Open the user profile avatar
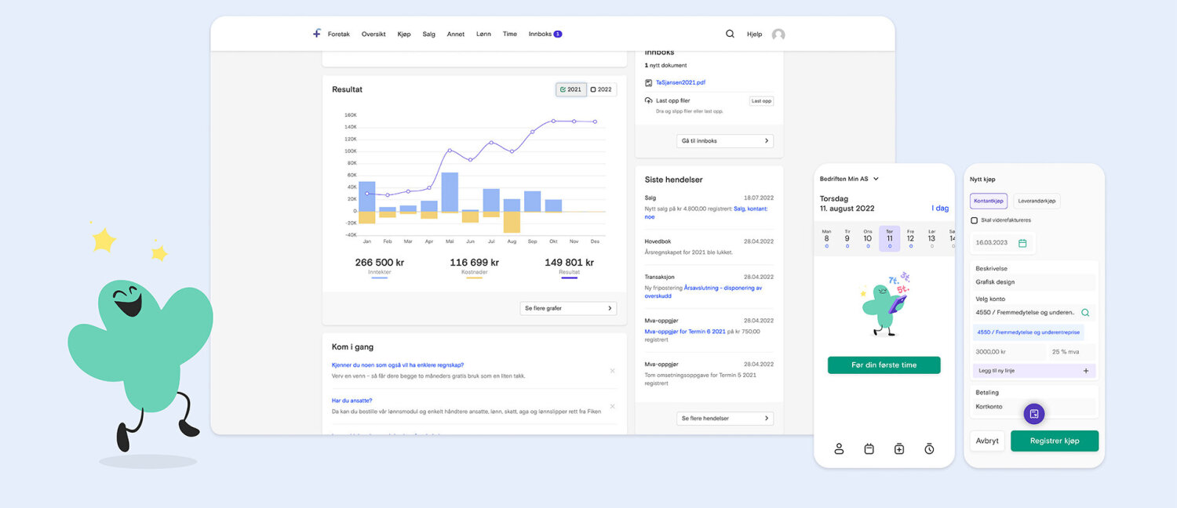The width and height of the screenshot is (1177, 508). tap(778, 34)
